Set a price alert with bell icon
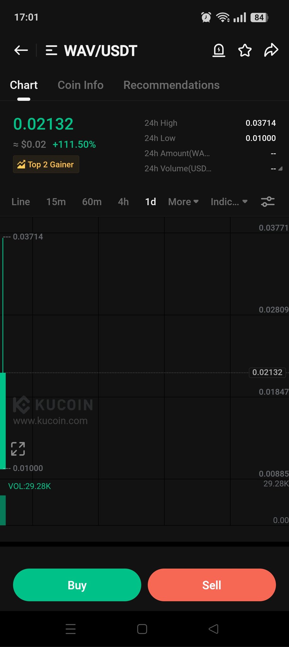The height and width of the screenshot is (647, 289). tap(219, 51)
